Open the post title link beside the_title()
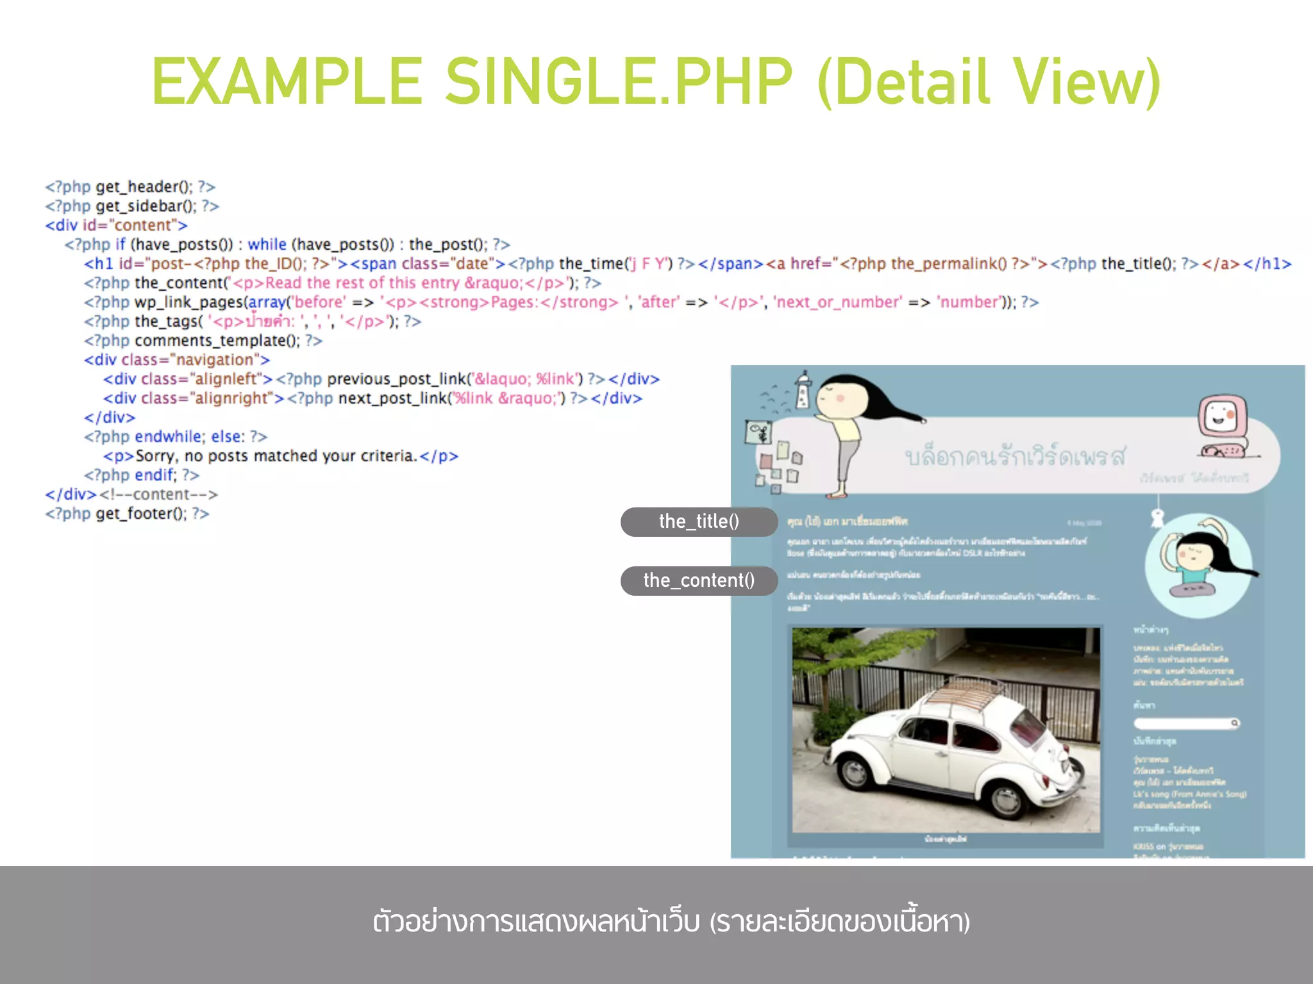Viewport: 1313px width, 984px height. coord(847,522)
